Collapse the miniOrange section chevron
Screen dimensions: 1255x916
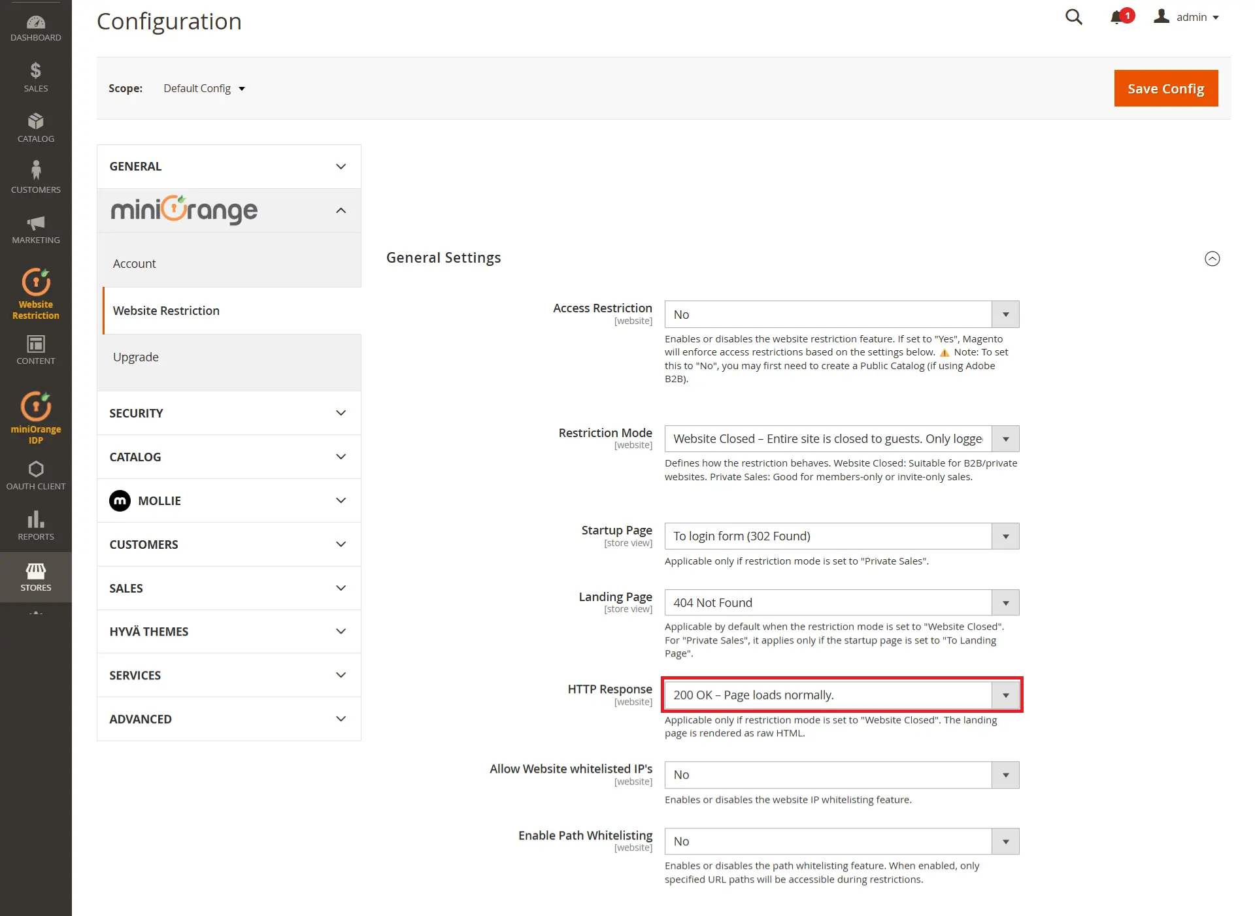tap(340, 210)
